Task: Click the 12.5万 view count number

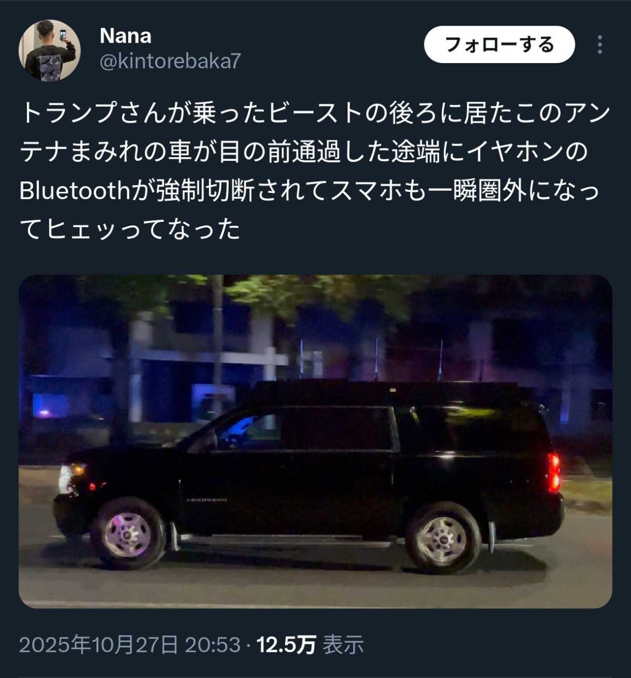Action: point(286,644)
